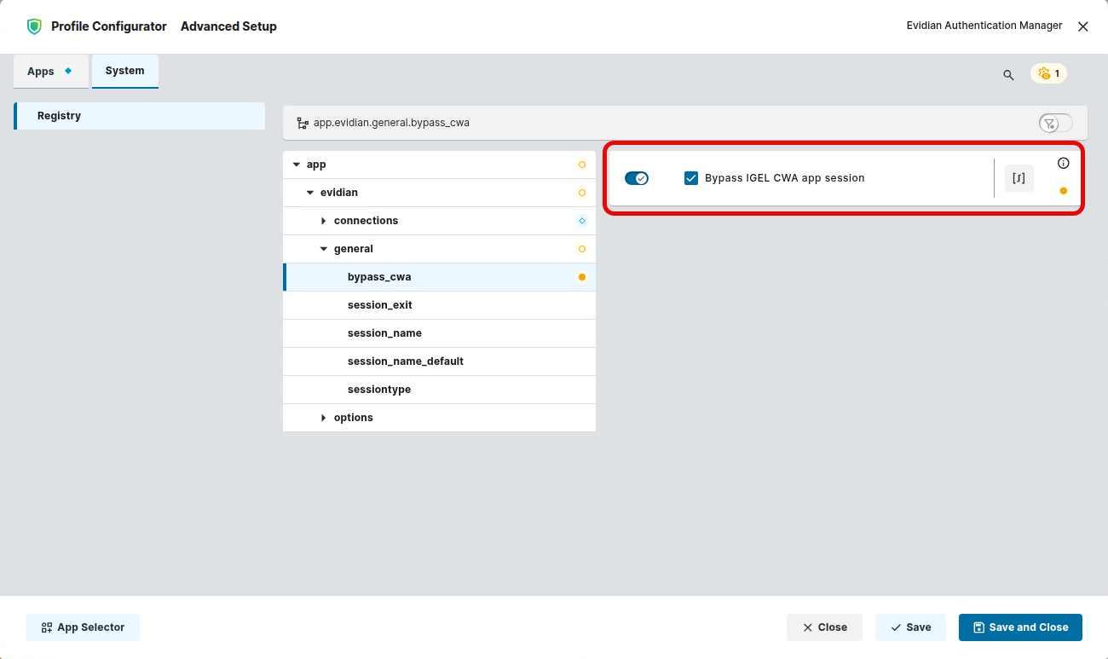Collapse the app tree node
This screenshot has width=1108, height=659.
(297, 165)
